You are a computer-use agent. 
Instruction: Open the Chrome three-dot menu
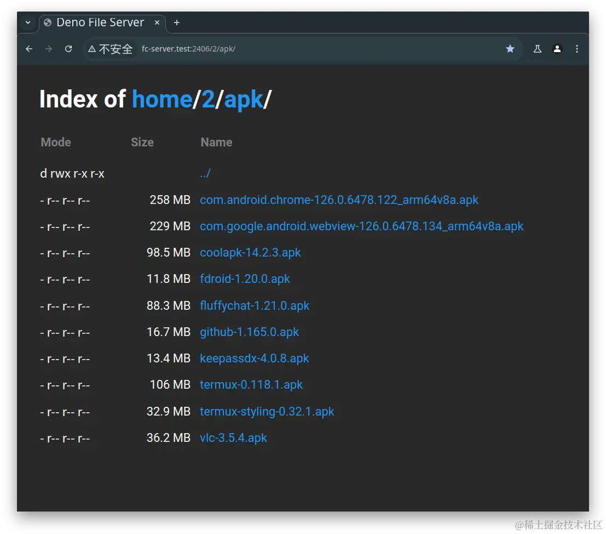pos(577,49)
